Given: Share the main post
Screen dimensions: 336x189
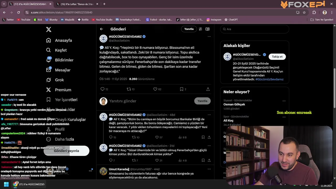Looking at the screenshot, I should (208, 89).
